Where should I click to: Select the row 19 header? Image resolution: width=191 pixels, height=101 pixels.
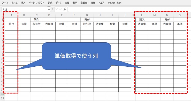click(x=2, y=98)
